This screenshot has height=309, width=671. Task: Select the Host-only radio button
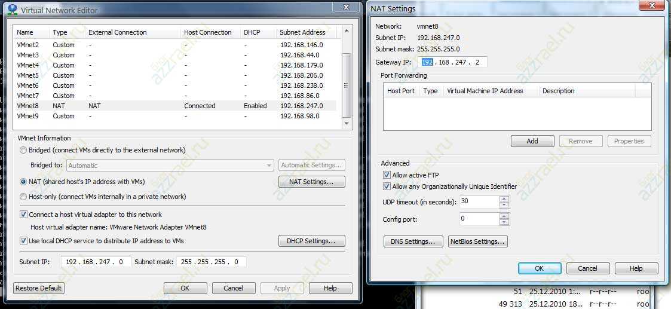[23, 197]
